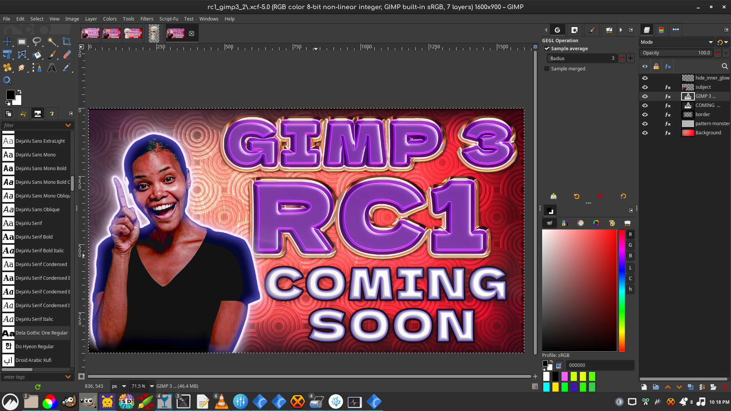This screenshot has height=411, width=731.
Task: Select the Text tool
Action: tap(52, 68)
